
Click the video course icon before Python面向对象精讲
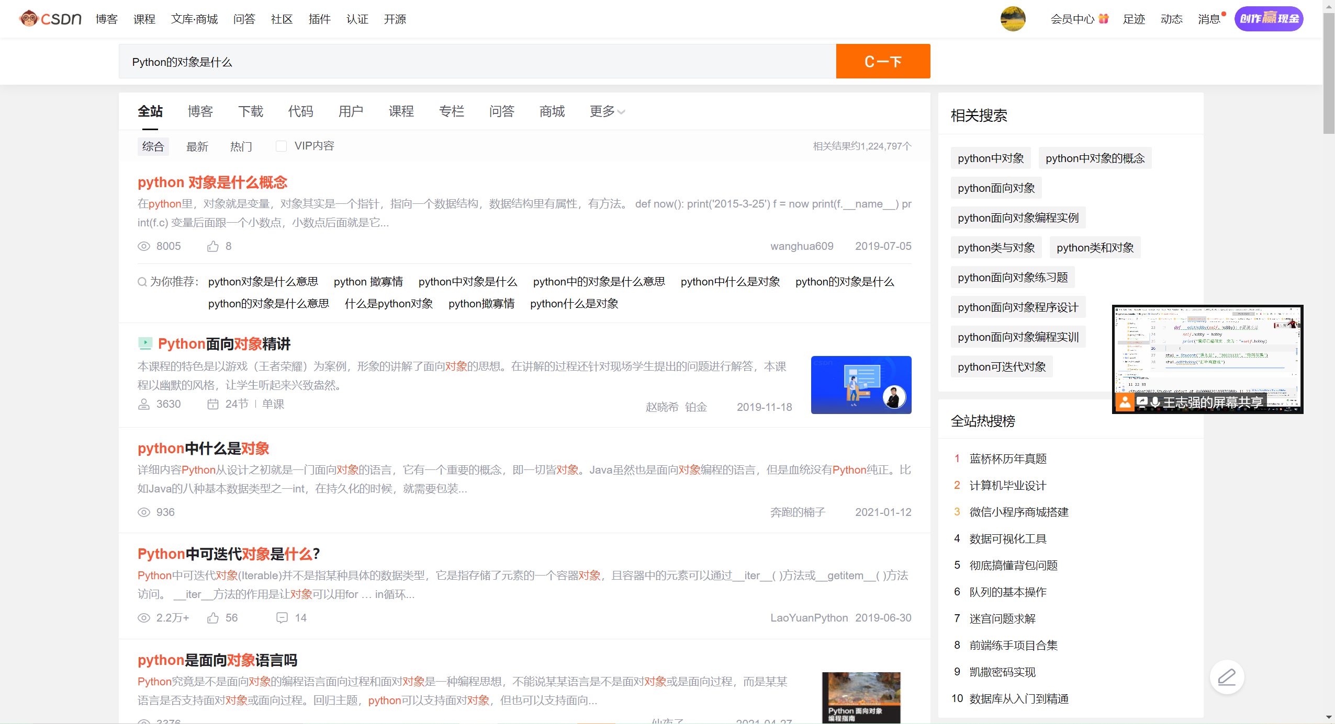pyautogui.click(x=145, y=343)
